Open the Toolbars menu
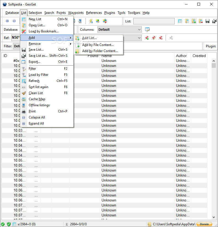Viewport: 218px width, 227px height. (x=134, y=13)
